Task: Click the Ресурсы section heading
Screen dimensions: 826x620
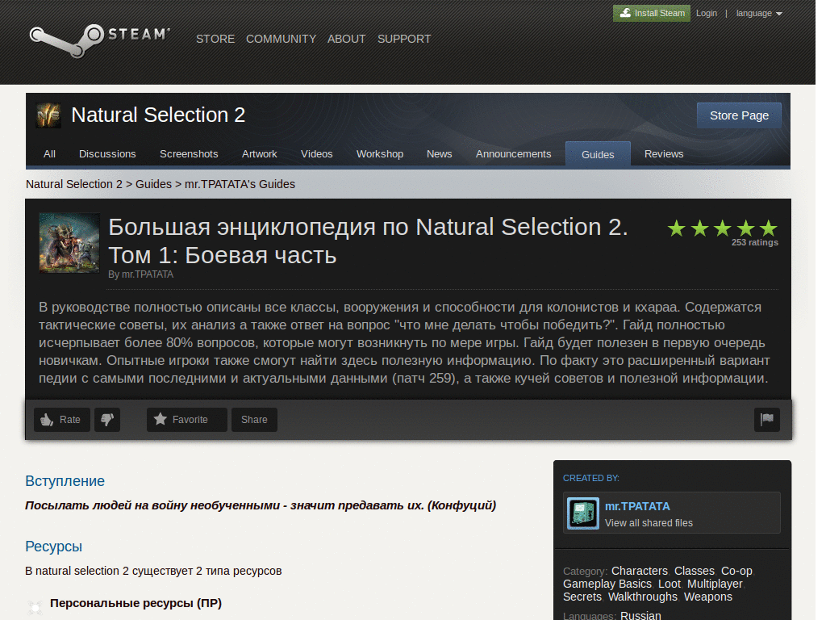Action: pos(54,547)
